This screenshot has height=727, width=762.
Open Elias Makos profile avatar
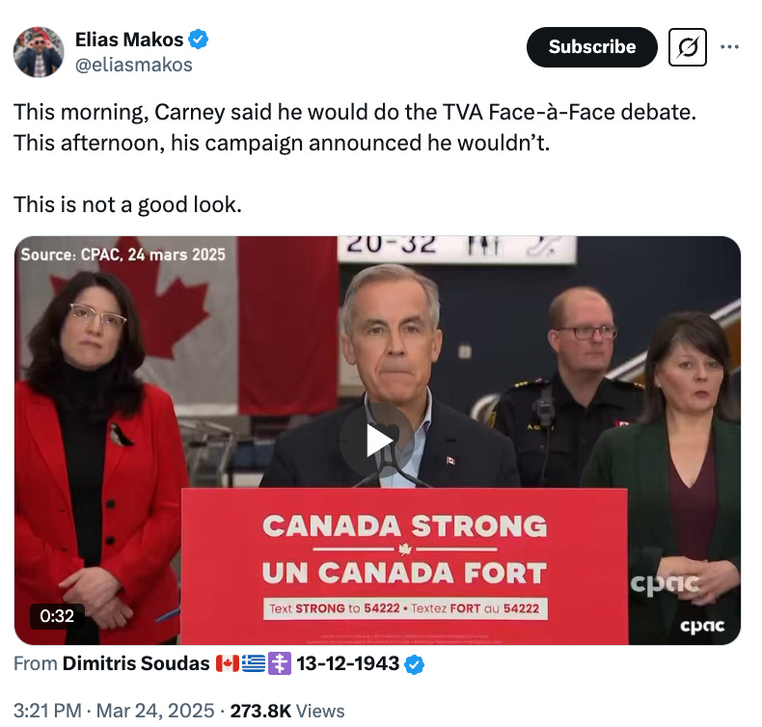[38, 52]
